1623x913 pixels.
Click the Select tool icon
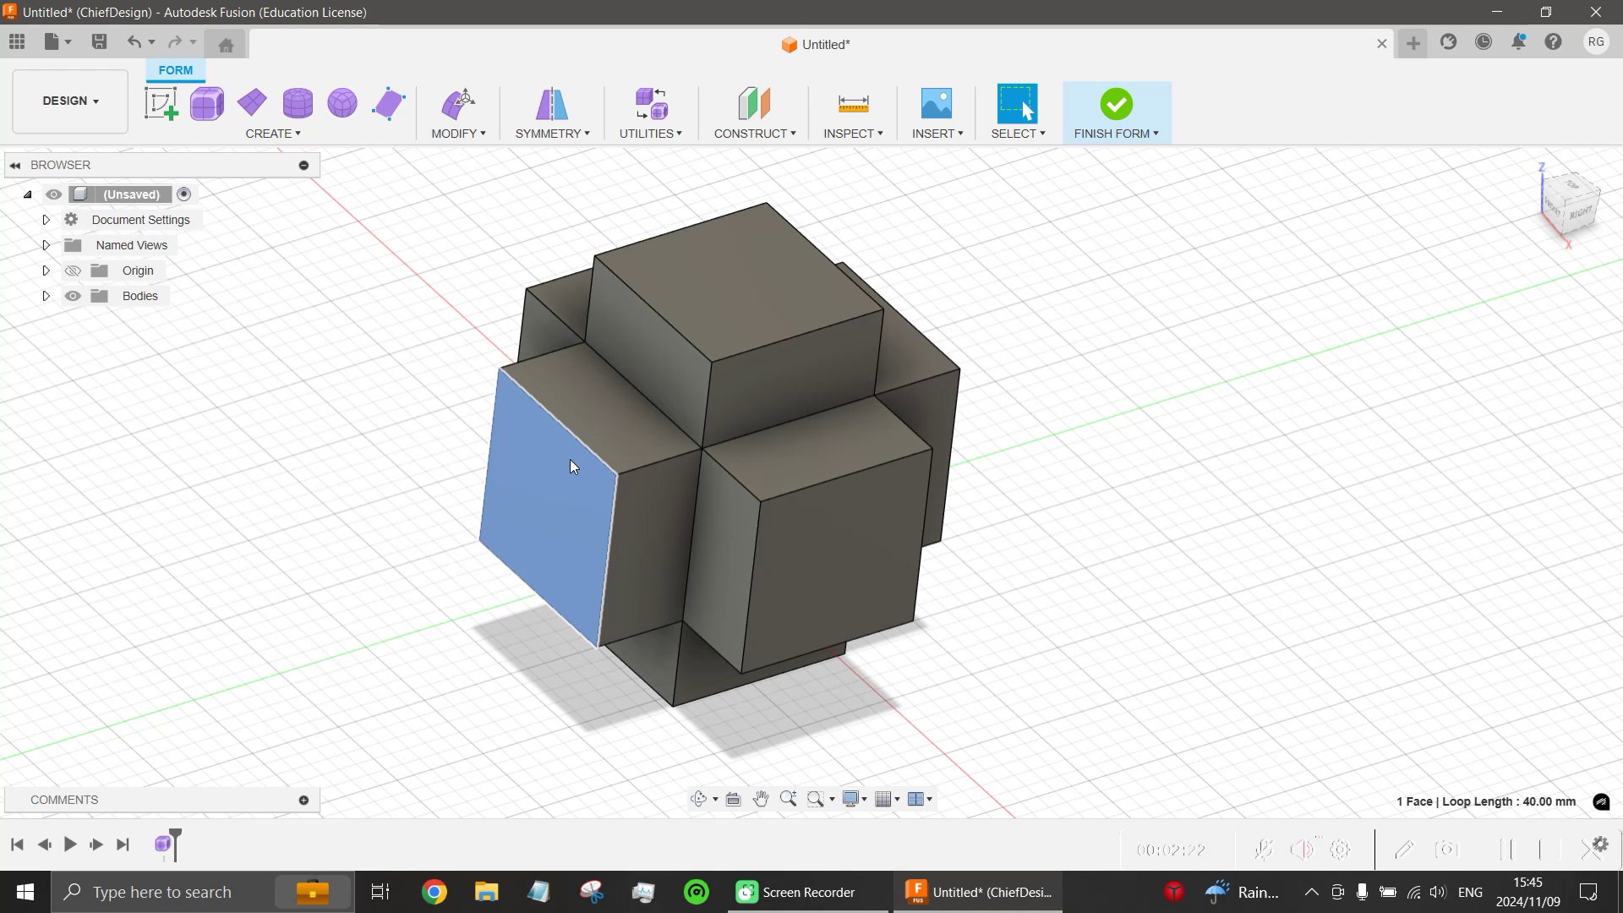pyautogui.click(x=1018, y=104)
